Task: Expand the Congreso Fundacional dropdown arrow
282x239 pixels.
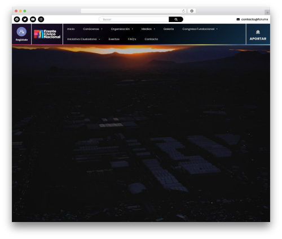Action: [217, 29]
